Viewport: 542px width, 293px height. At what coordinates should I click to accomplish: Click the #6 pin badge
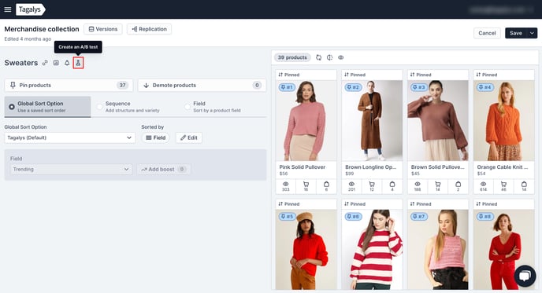(x=353, y=217)
